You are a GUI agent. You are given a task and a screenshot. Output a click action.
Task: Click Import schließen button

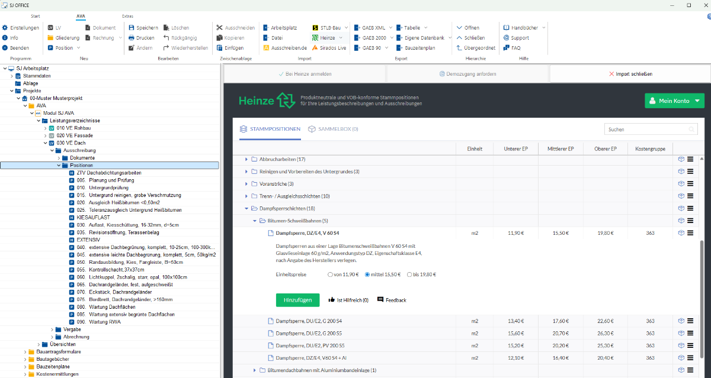[630, 74]
